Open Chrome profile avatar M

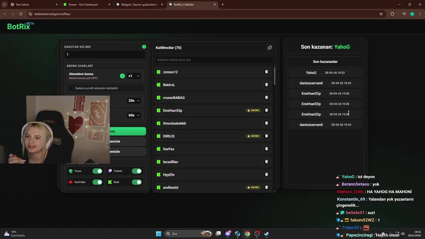pyautogui.click(x=412, y=14)
